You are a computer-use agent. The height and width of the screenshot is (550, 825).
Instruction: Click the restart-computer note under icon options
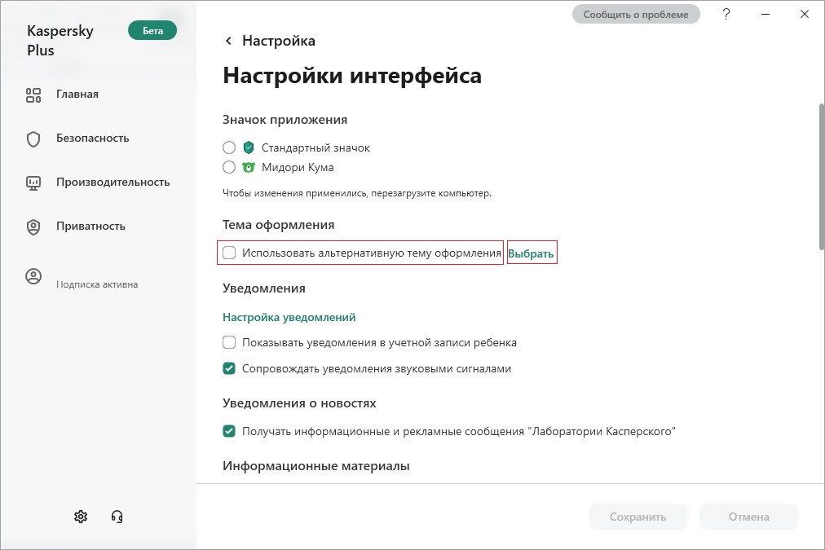click(x=357, y=193)
